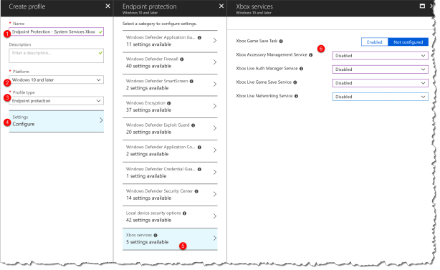Click info icon beside Local device security options
Screen dimensions: 440x270
pyautogui.click(x=184, y=213)
